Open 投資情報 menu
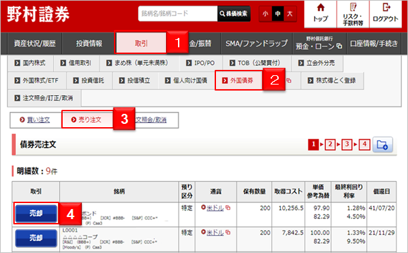 click(89, 43)
